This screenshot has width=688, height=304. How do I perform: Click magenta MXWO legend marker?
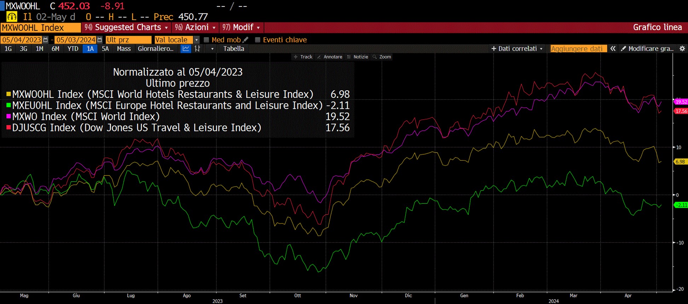(8, 116)
